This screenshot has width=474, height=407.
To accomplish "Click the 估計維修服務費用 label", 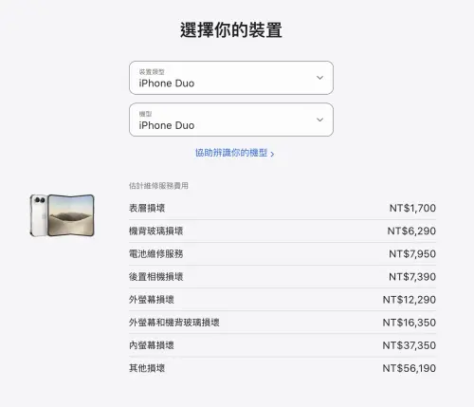I will (x=158, y=186).
